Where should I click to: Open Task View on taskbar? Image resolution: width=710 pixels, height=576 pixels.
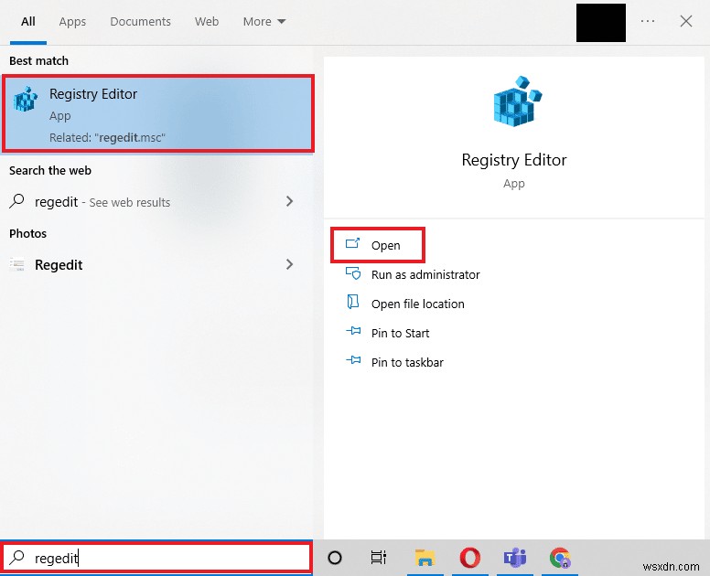379,558
